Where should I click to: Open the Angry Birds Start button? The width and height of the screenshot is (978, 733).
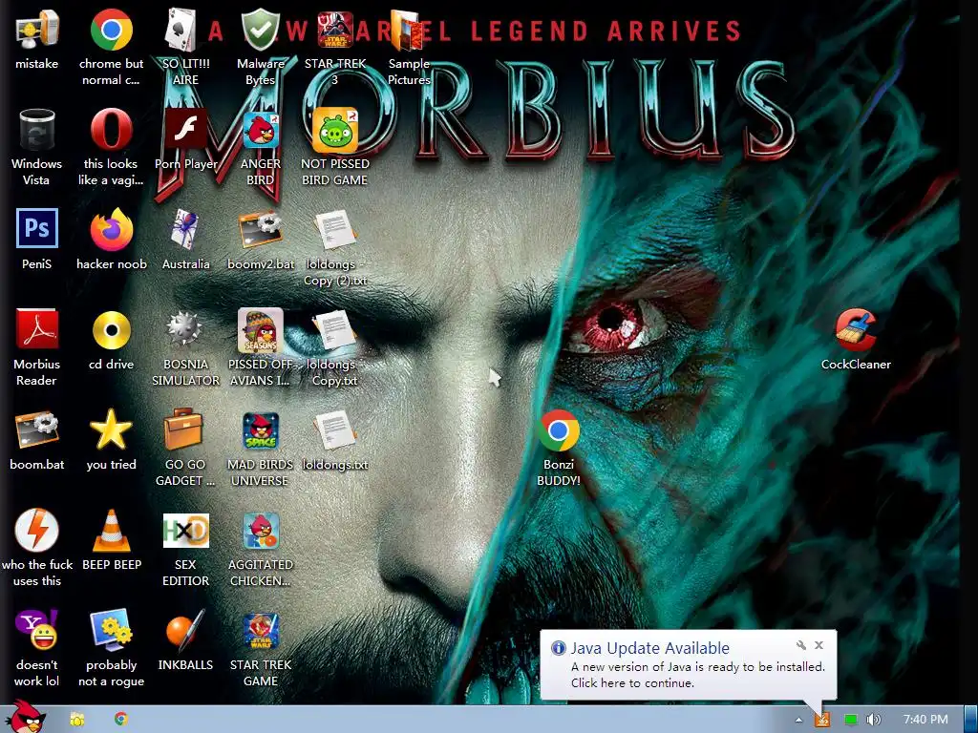(25, 717)
